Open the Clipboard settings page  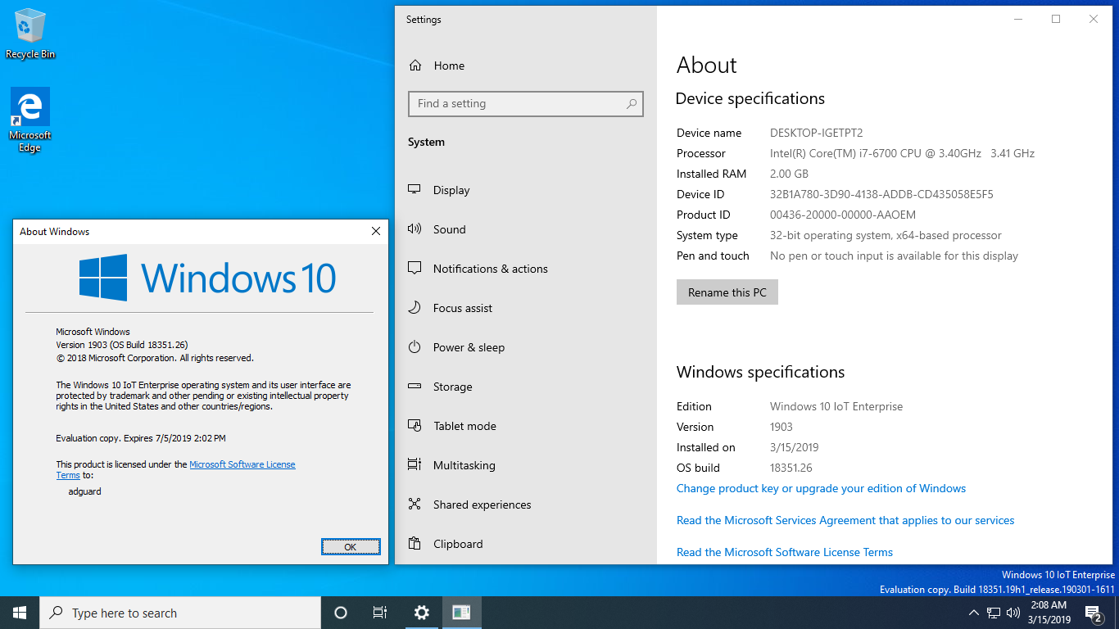pos(526,544)
